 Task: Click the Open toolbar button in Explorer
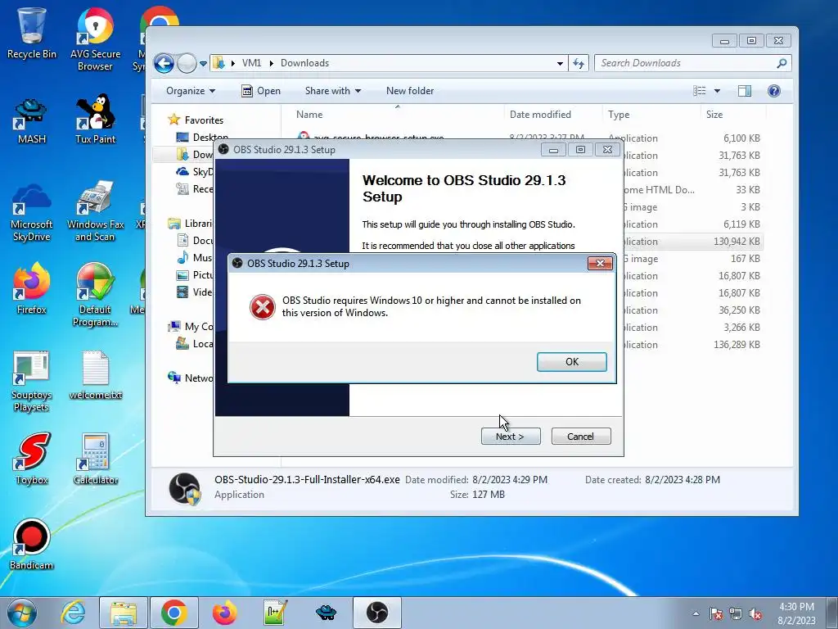coord(261,91)
